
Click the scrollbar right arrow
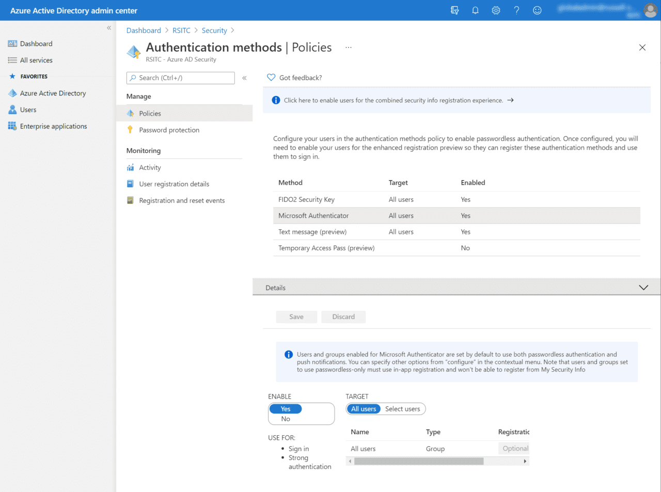click(525, 461)
